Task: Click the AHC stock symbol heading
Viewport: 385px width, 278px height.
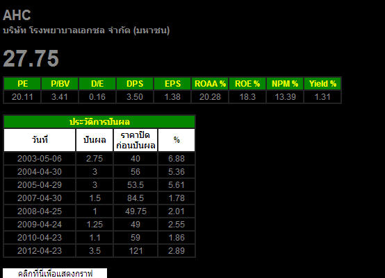Action: coord(17,15)
